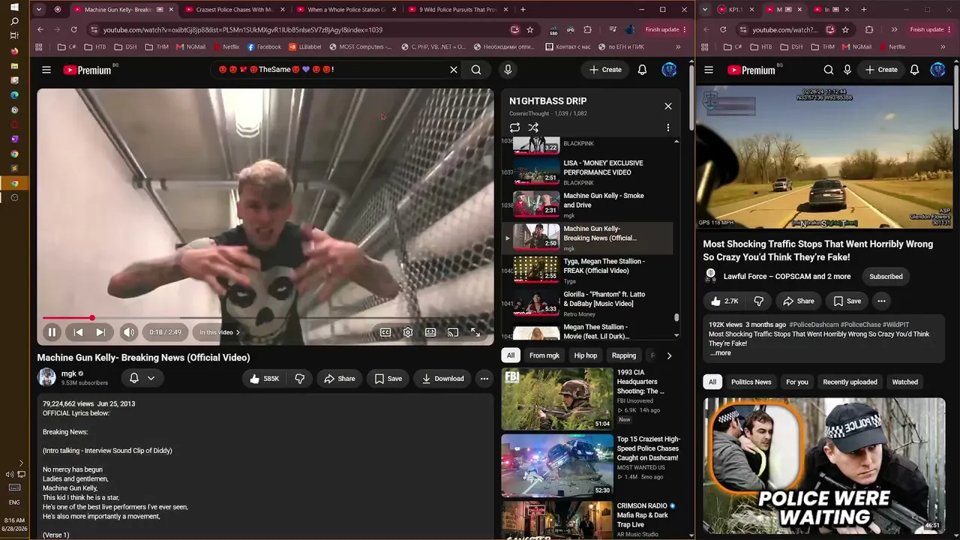Image resolution: width=960 pixels, height=540 pixels.
Task: Click the taskbar volume icon
Action: [x=10, y=474]
